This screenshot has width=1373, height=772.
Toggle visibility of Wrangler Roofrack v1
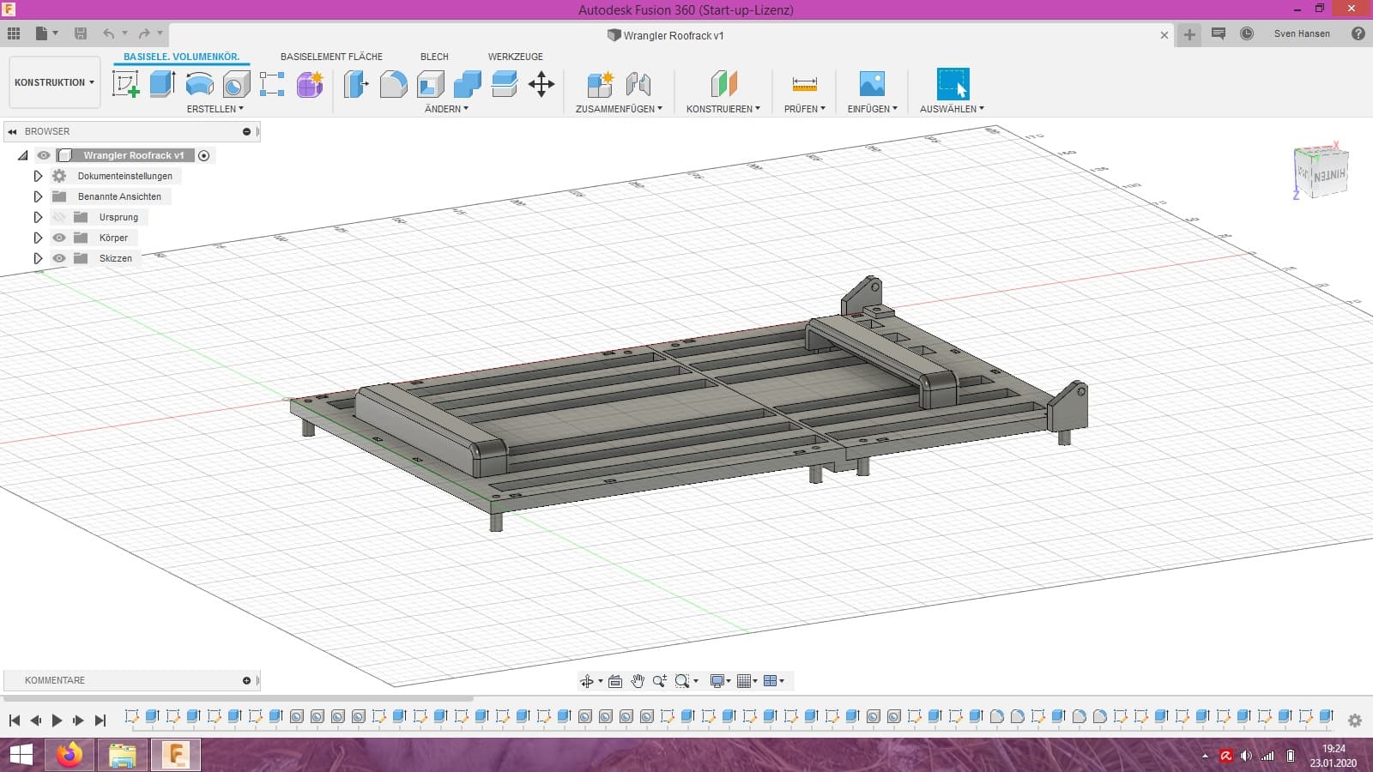(x=44, y=155)
